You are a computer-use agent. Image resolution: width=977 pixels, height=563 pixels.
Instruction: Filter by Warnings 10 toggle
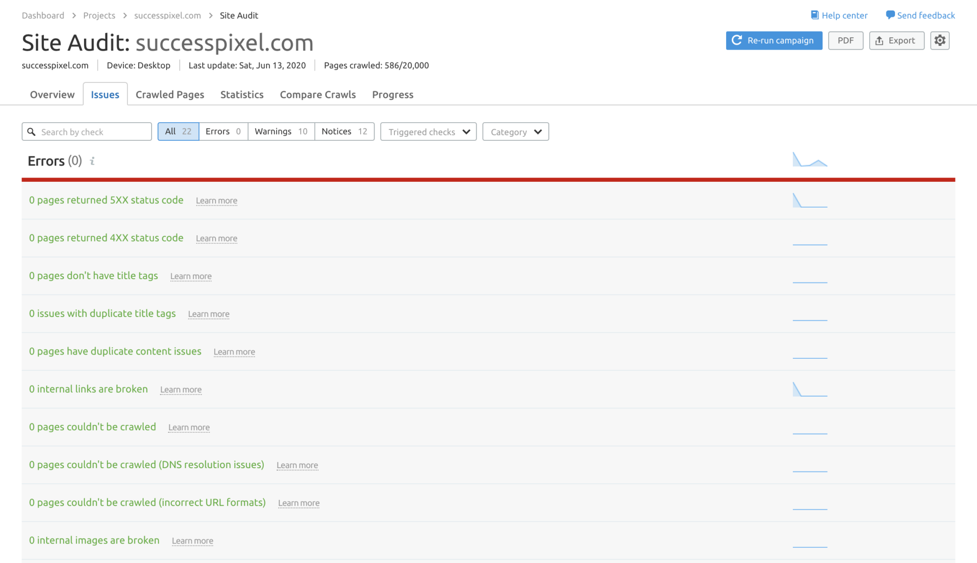pyautogui.click(x=281, y=131)
